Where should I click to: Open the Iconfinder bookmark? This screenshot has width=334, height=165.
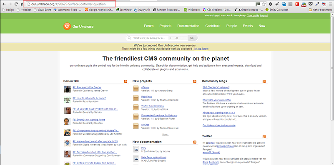124,10
